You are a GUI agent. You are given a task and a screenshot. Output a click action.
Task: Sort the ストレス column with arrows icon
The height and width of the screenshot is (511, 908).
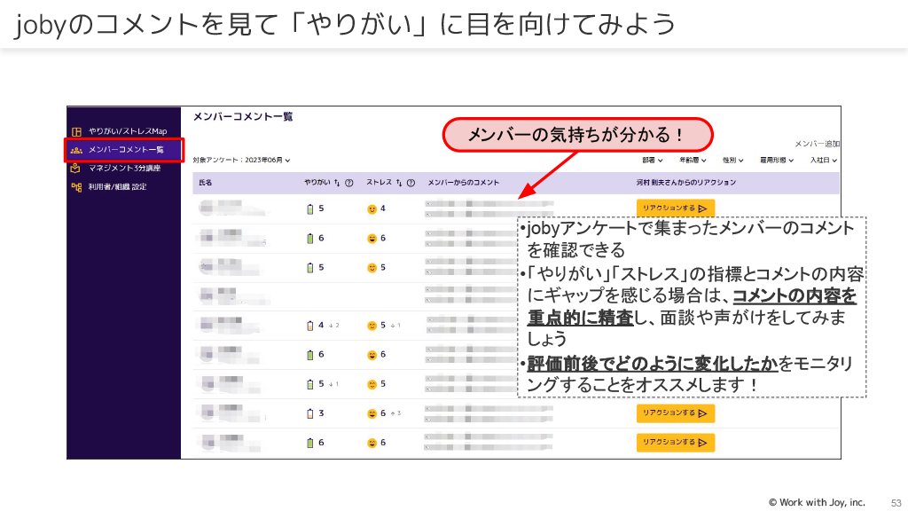pyautogui.click(x=398, y=183)
